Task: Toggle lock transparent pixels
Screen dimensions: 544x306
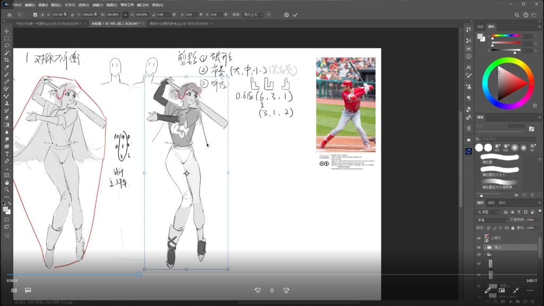Action: [x=489, y=228]
